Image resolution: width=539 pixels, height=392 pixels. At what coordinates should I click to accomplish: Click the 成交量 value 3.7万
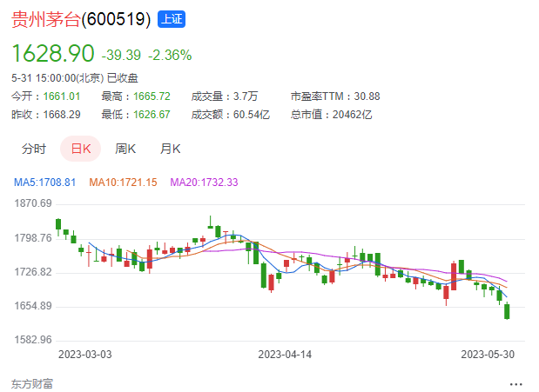tap(246, 96)
